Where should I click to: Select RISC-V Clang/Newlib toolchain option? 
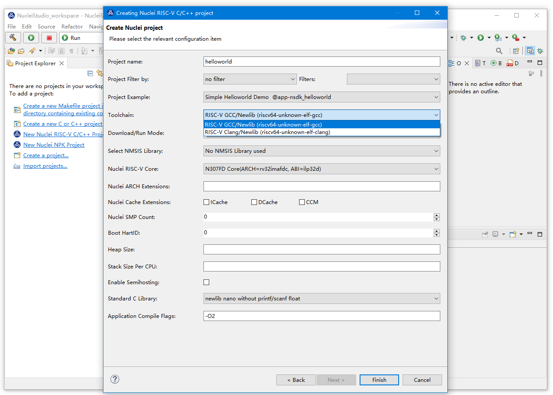pyautogui.click(x=268, y=132)
